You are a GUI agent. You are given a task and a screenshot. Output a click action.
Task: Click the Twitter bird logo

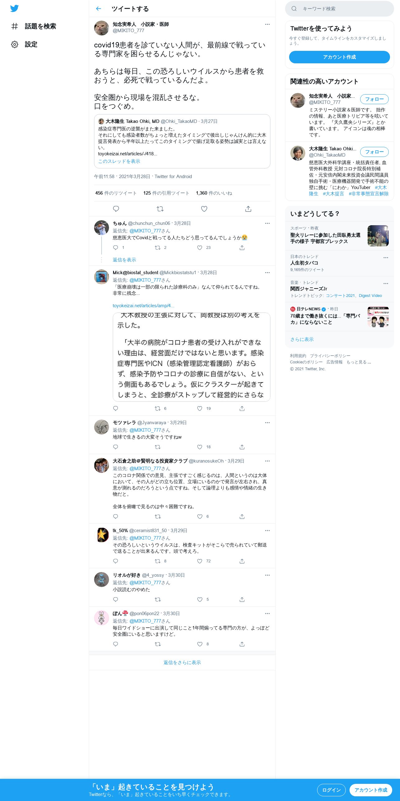[14, 8]
